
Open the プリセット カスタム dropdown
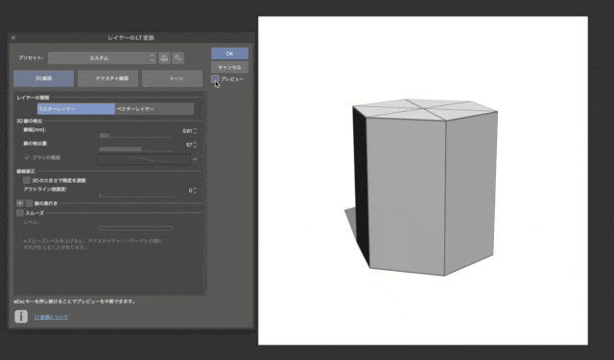click(x=102, y=57)
